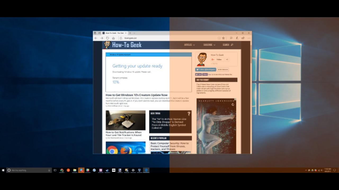Open Settings gear on taskbar
This screenshot has height=190, width=339.
[133, 170]
